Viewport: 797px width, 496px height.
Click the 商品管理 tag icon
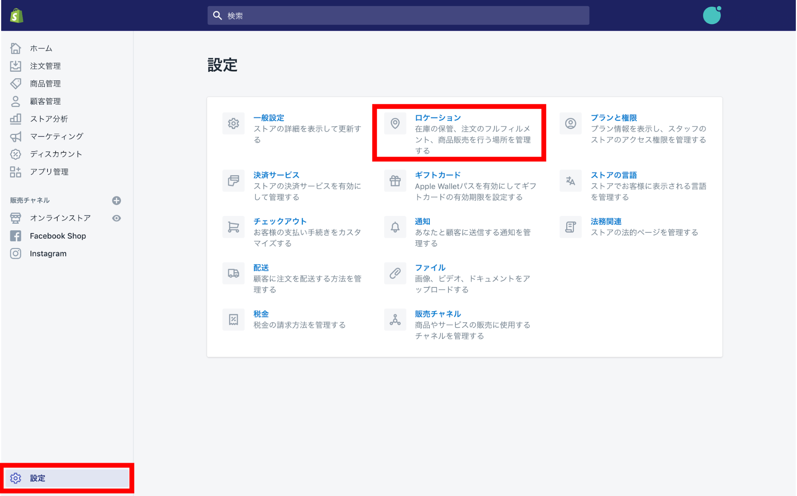click(16, 84)
